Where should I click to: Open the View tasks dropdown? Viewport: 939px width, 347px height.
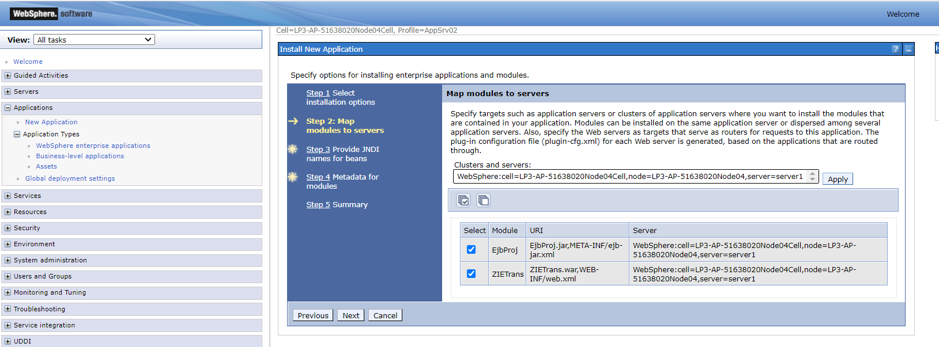click(95, 40)
